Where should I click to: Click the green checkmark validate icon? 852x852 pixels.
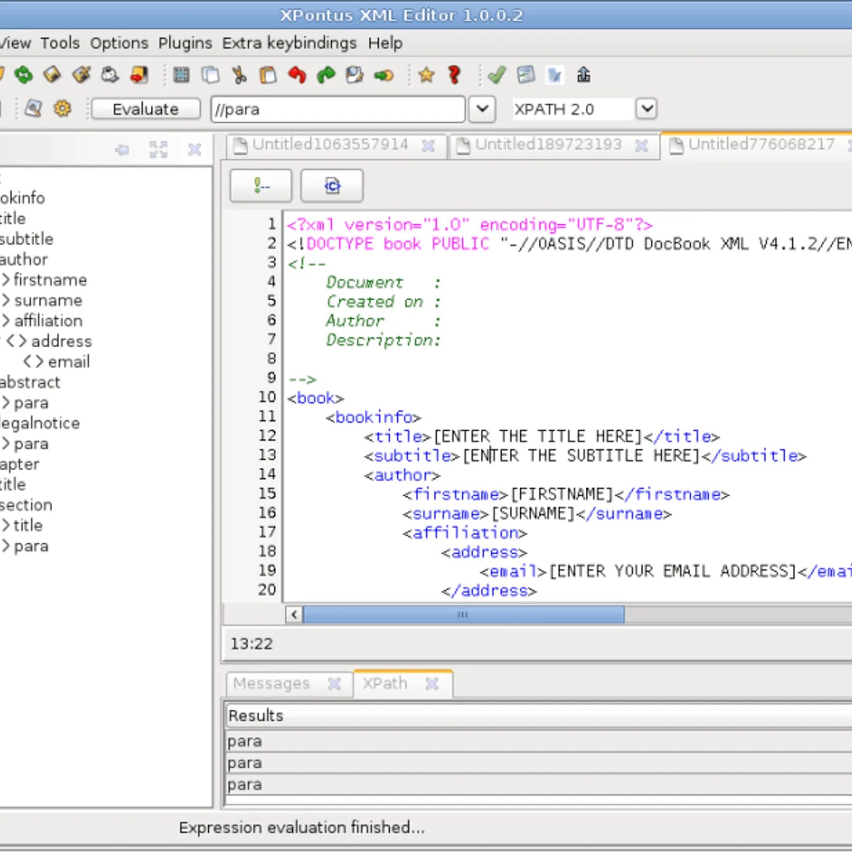click(x=496, y=75)
